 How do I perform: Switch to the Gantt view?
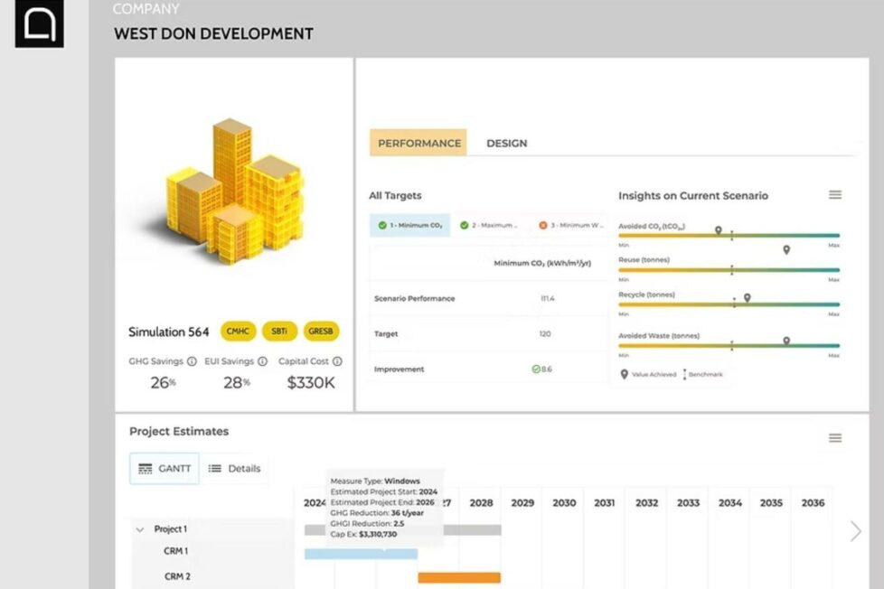165,469
